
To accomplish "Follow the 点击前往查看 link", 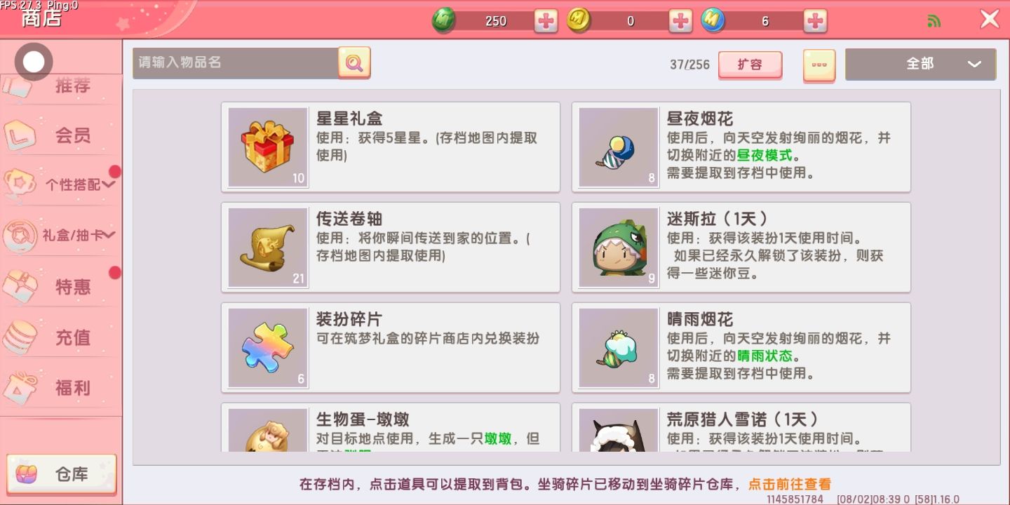I will click(x=790, y=484).
